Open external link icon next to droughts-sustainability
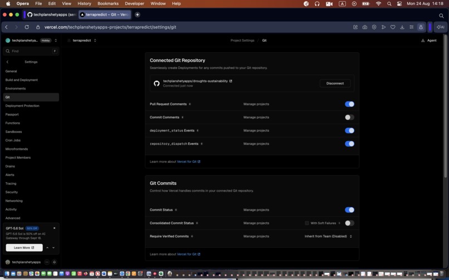 [231, 81]
